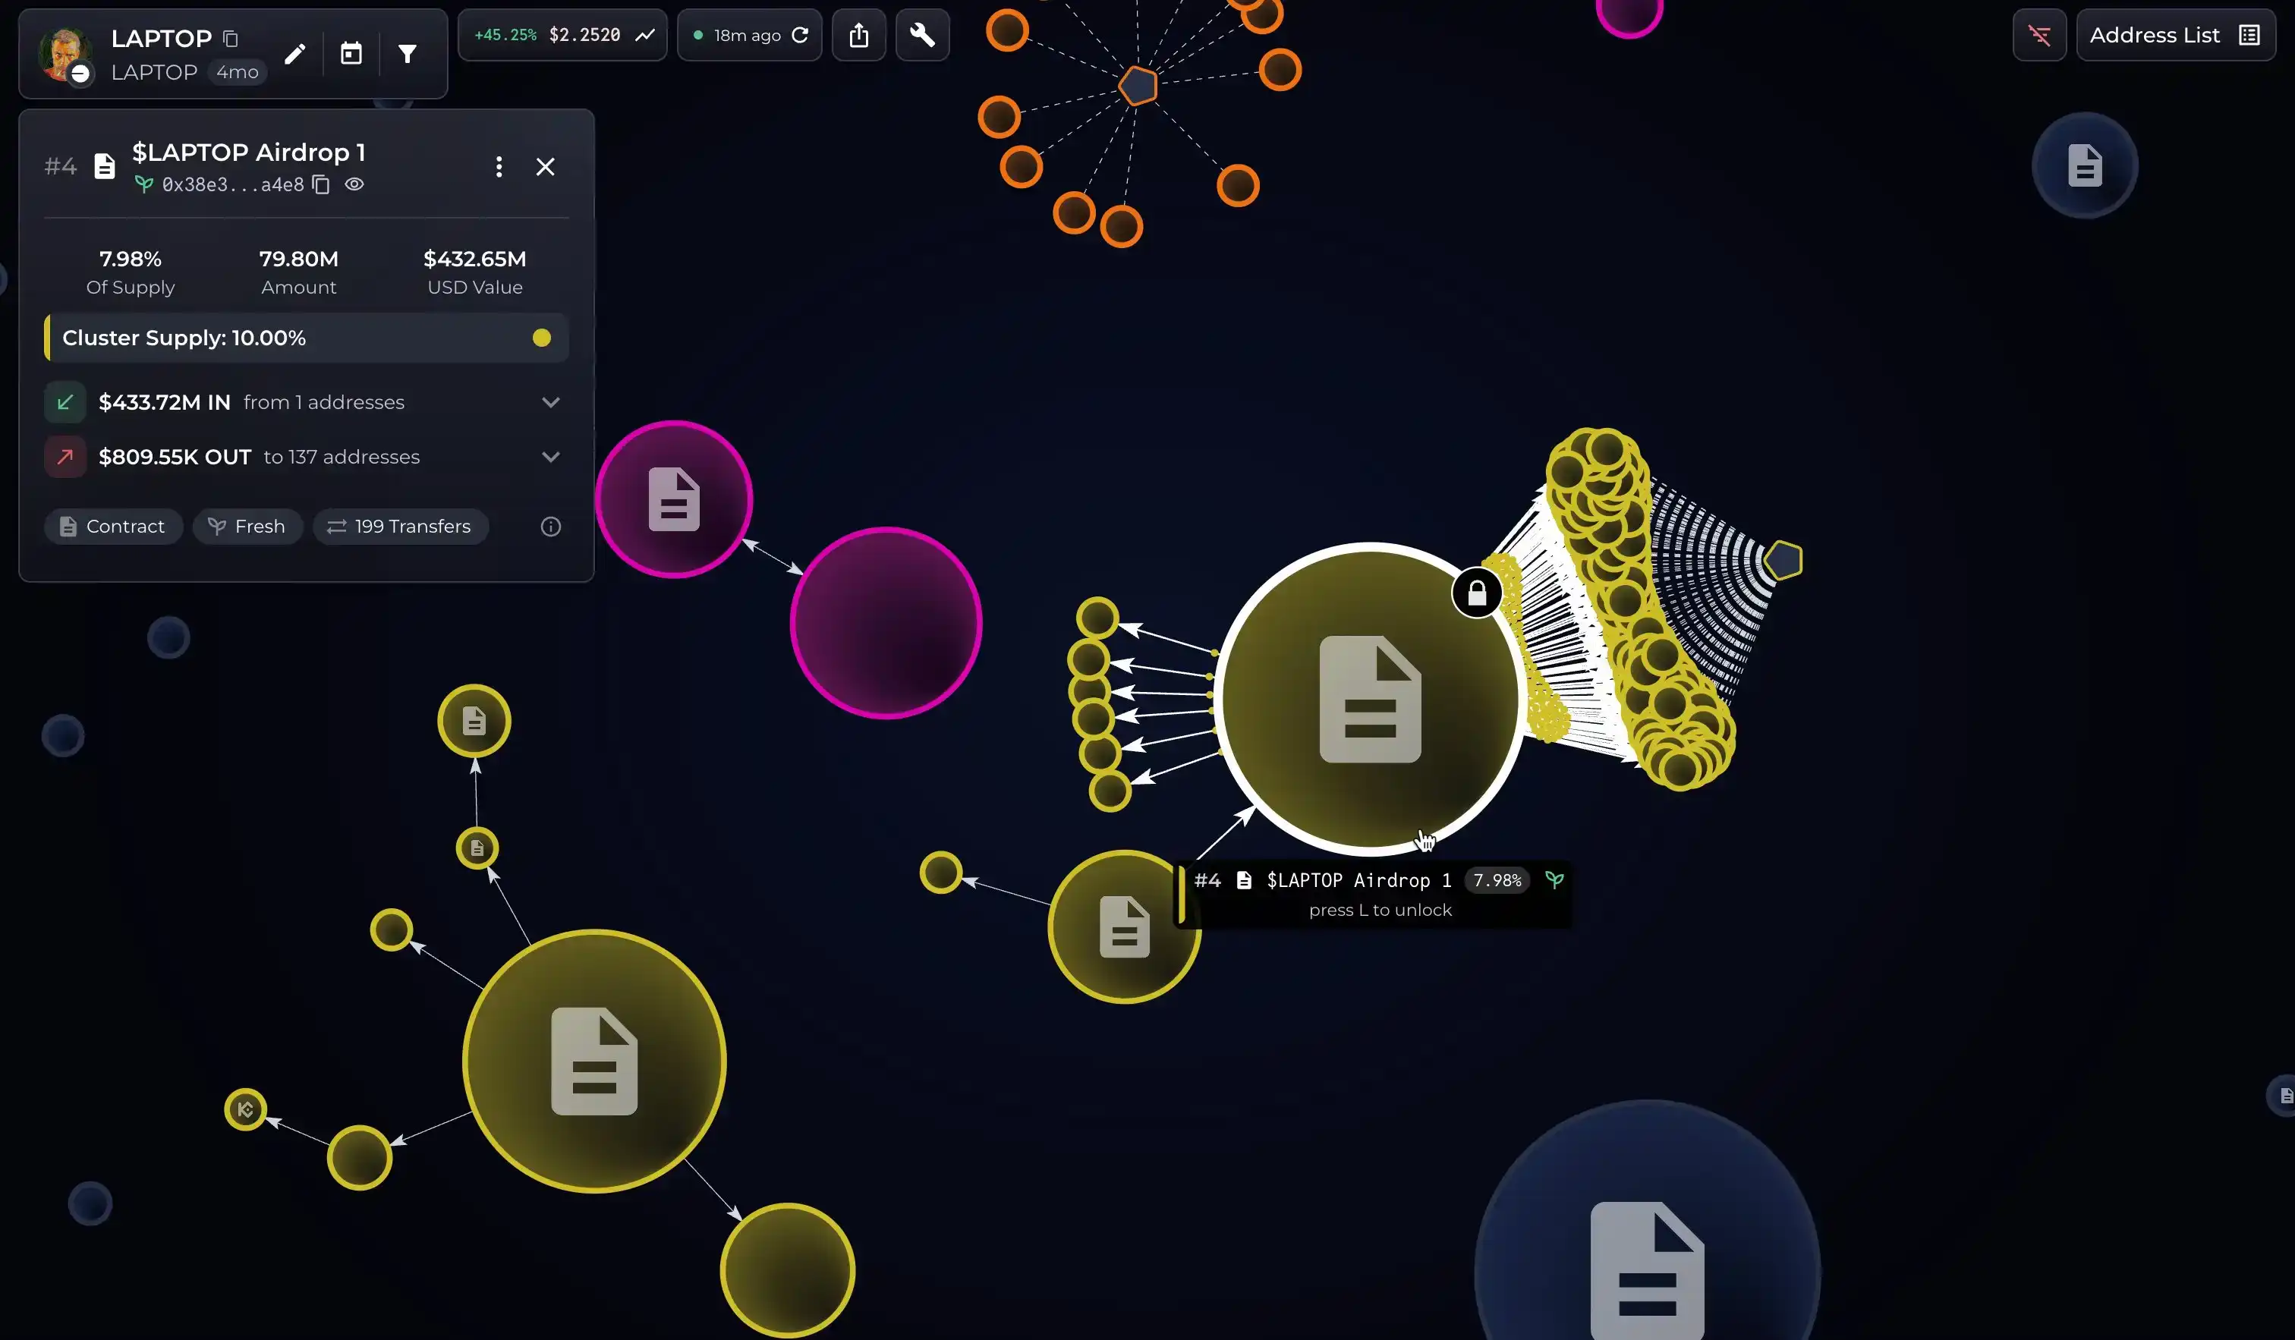
Task: Expand the $433.72M IN transfers list
Action: coord(550,401)
